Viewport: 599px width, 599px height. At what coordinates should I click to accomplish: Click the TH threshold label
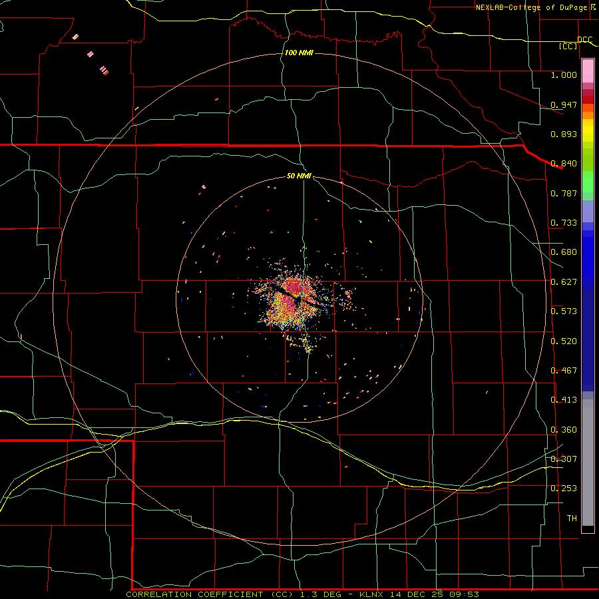click(x=572, y=518)
